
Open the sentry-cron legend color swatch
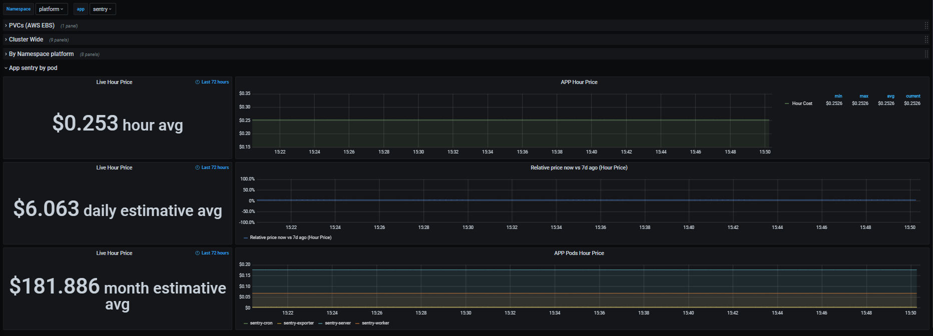[x=246, y=323]
